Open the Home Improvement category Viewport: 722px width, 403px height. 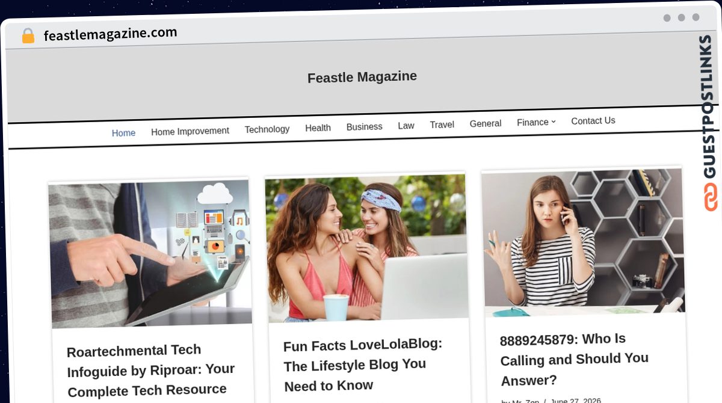coord(190,131)
